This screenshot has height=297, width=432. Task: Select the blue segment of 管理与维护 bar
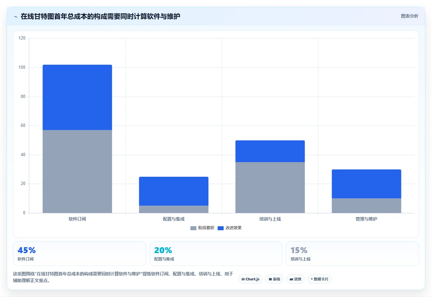click(x=367, y=184)
